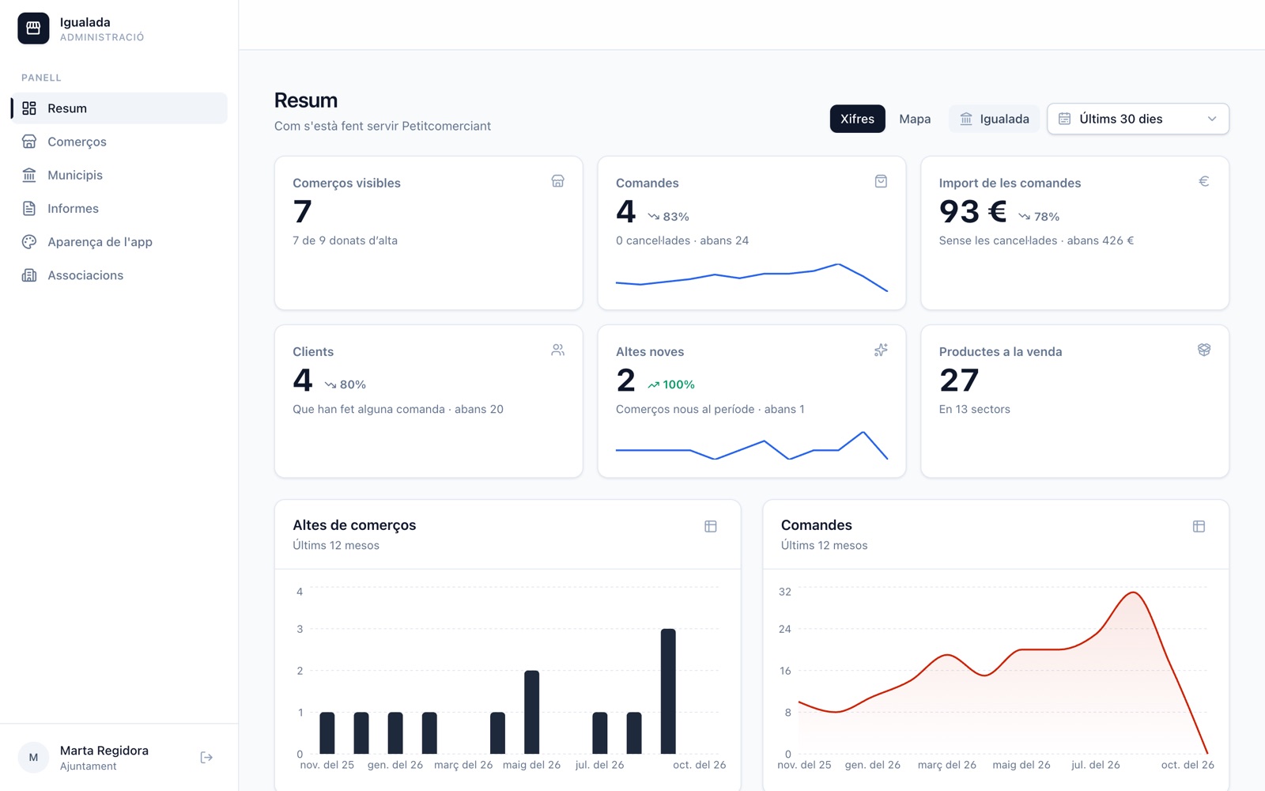This screenshot has width=1265, height=791.
Task: Click the "maig del 26" bar chart label
Action: [x=531, y=765]
